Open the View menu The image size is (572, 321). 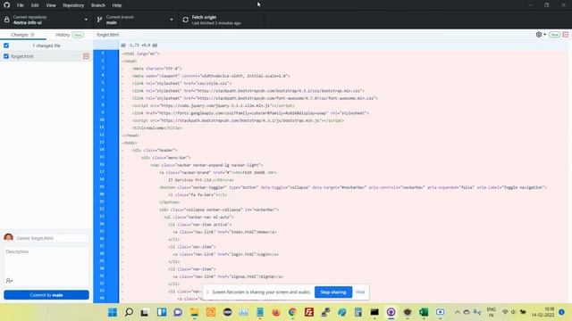click(x=51, y=5)
